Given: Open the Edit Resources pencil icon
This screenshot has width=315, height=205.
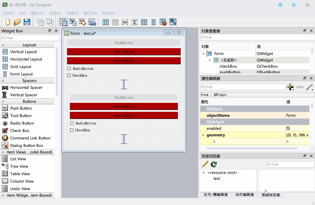Looking at the screenshot, I should pyautogui.click(x=205, y=164).
